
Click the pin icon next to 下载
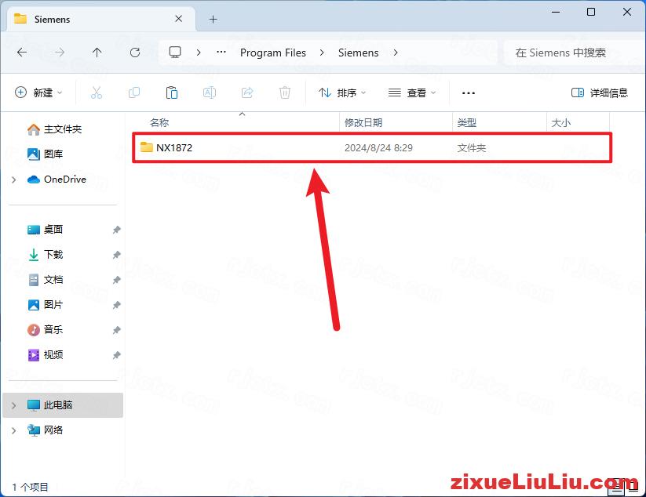(x=116, y=255)
